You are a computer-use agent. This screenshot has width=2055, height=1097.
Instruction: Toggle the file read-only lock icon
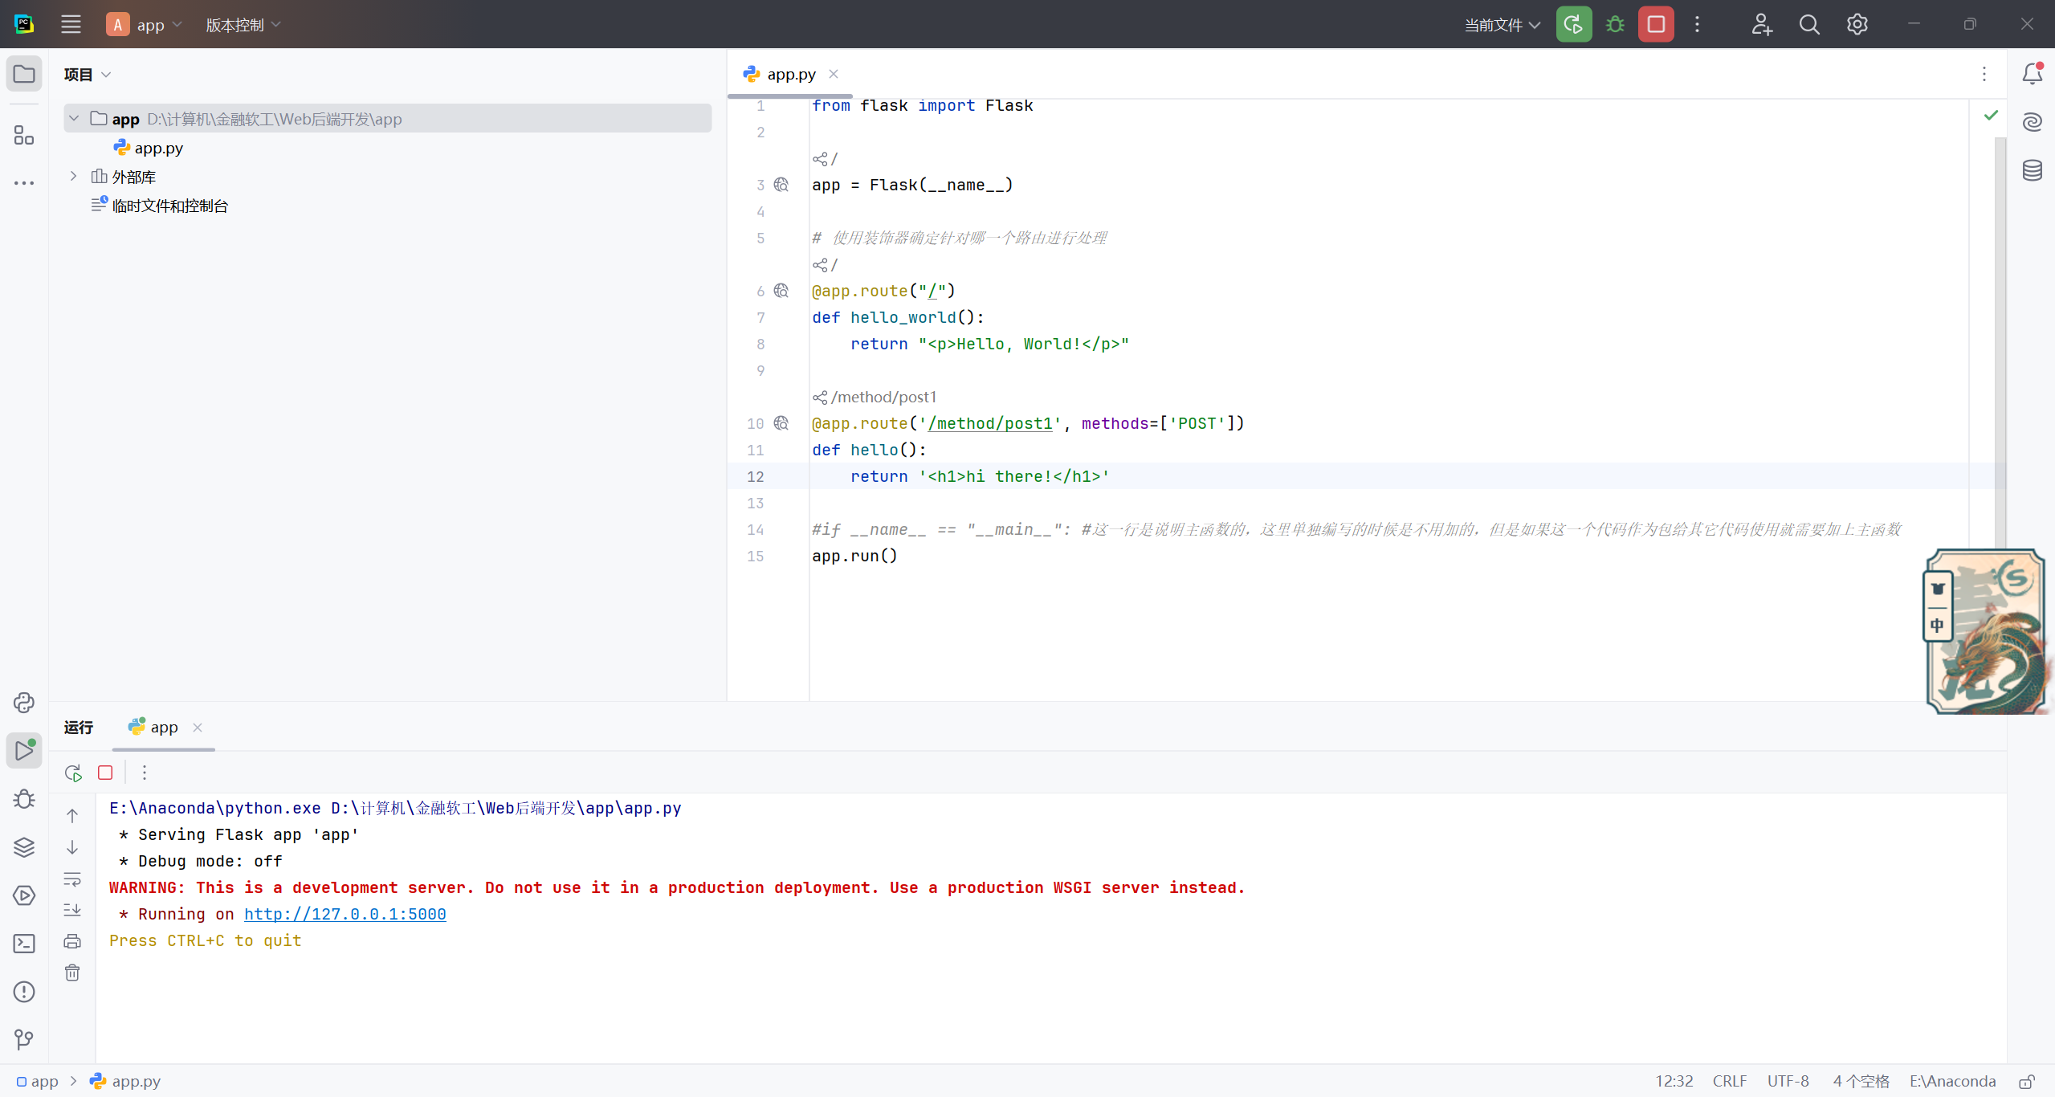[x=2027, y=1081]
